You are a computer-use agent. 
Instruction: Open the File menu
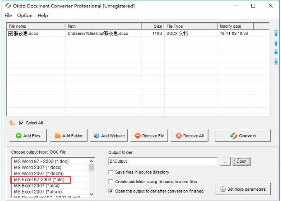[x=8, y=15]
